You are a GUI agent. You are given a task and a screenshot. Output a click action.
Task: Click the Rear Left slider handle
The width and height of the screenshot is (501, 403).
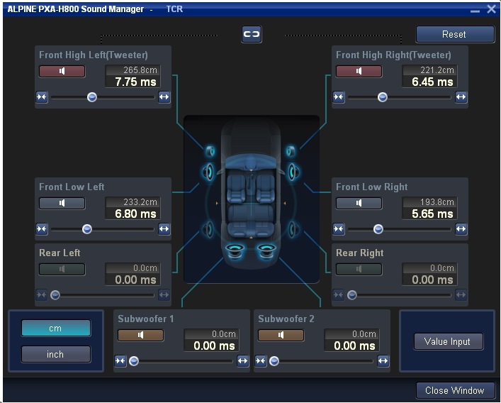click(x=55, y=295)
